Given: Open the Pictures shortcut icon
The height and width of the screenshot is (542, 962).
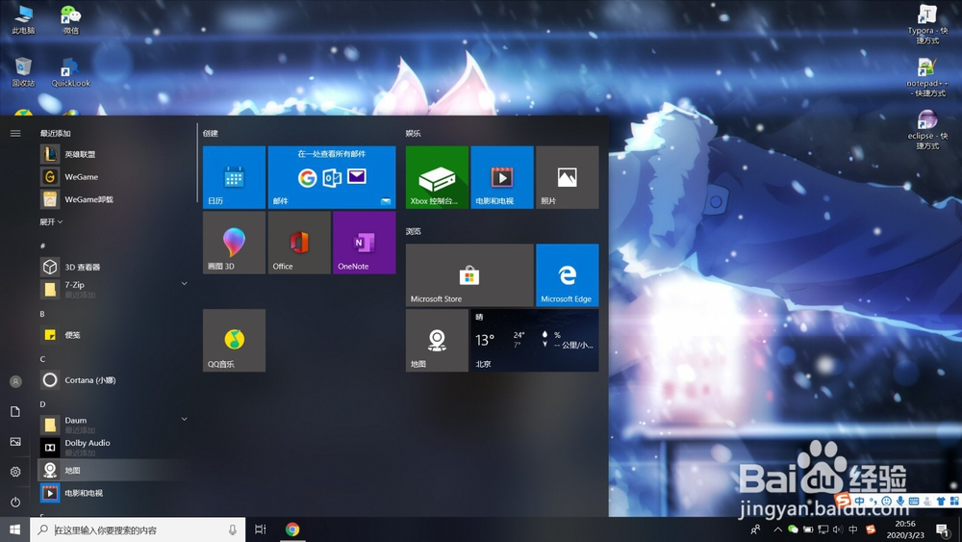Looking at the screenshot, I should pos(15,441).
